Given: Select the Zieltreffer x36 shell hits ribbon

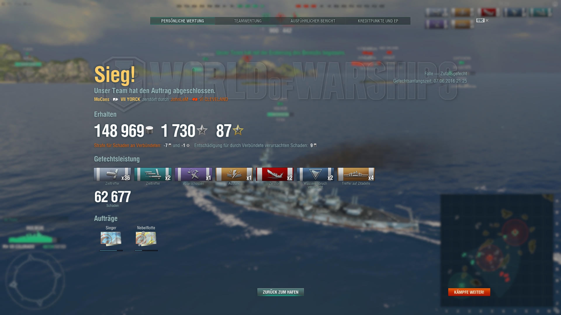Looking at the screenshot, I should point(112,174).
